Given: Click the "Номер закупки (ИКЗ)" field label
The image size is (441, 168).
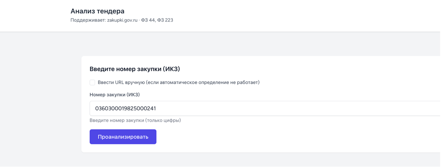Looking at the screenshot, I should [115, 95].
